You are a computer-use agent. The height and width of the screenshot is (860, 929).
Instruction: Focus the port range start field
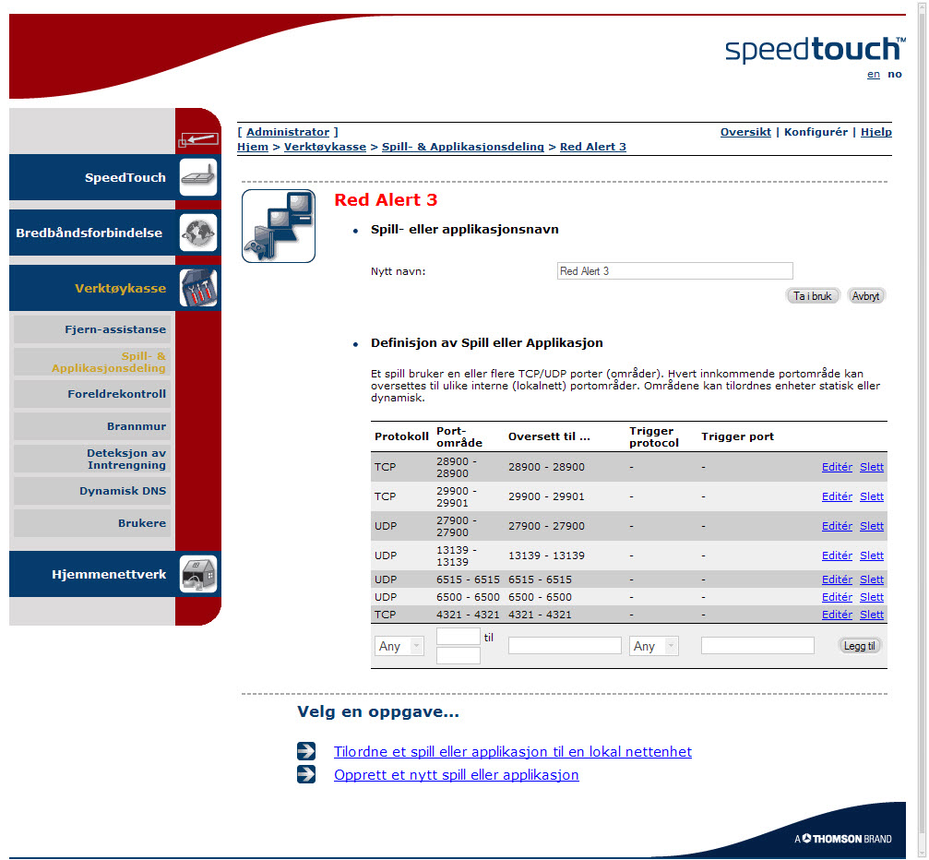tap(458, 637)
